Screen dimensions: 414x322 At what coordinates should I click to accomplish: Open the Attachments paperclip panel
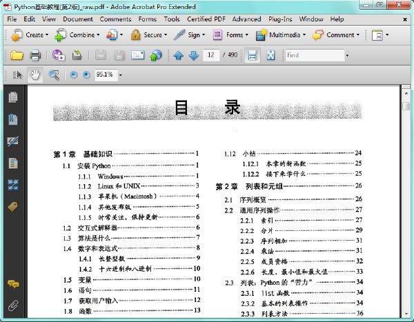tap(13, 305)
